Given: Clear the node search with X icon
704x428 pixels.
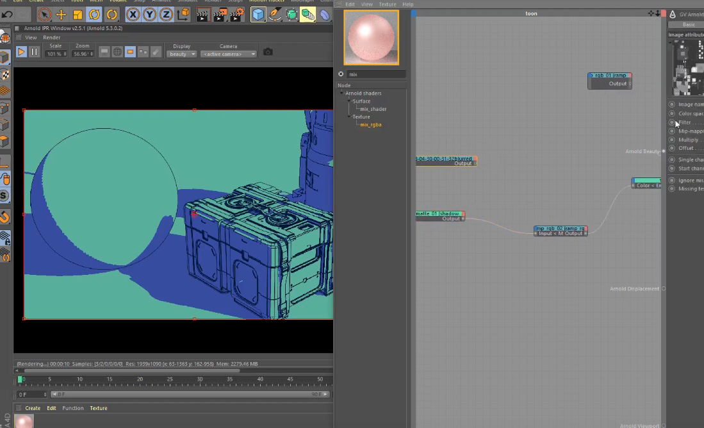Looking at the screenshot, I should pyautogui.click(x=341, y=74).
